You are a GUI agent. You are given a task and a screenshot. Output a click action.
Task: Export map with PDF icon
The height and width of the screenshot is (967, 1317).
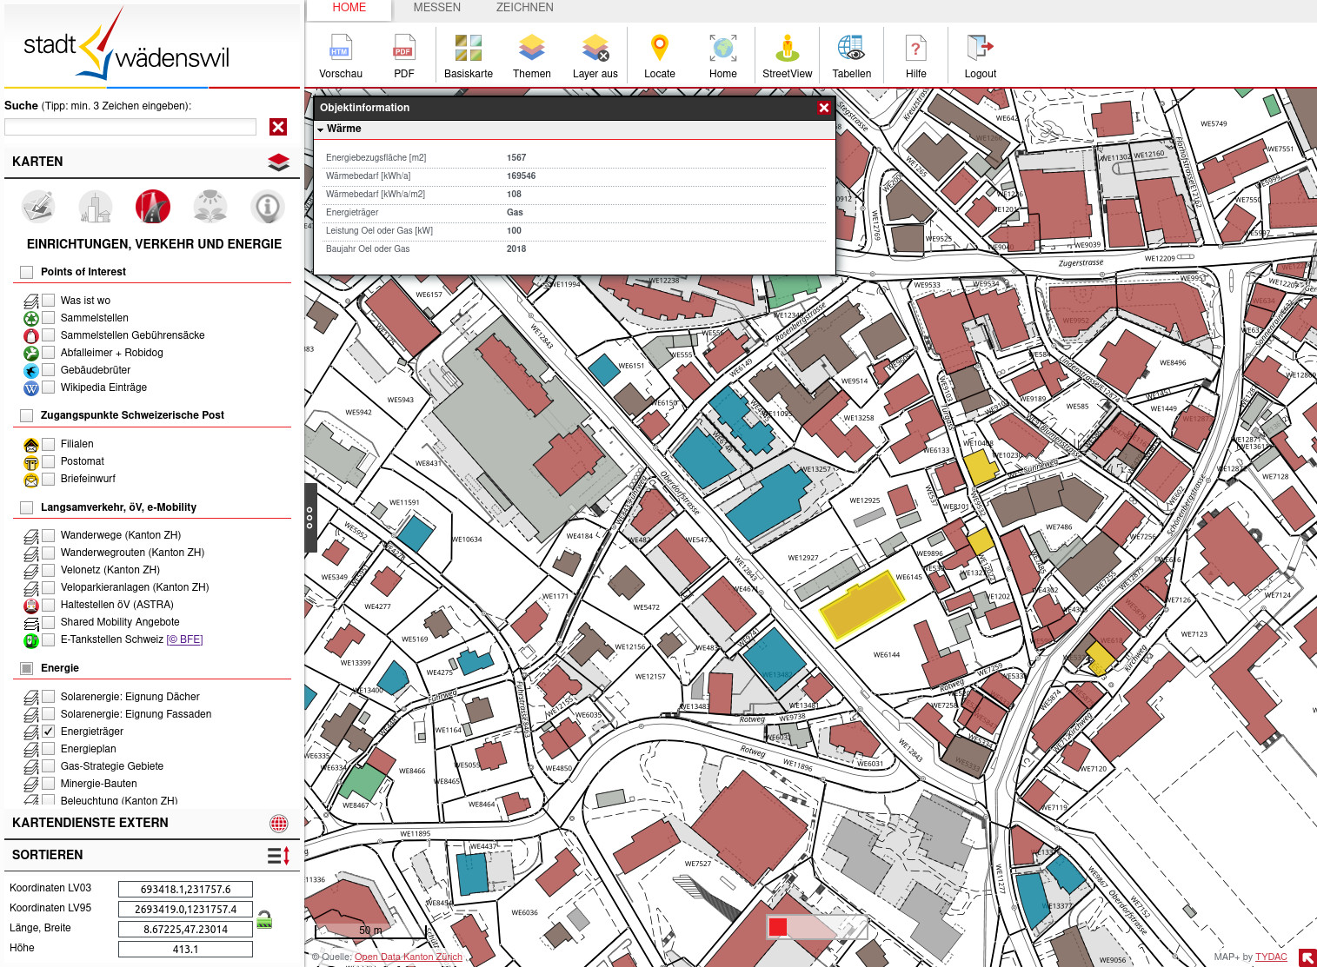click(404, 56)
